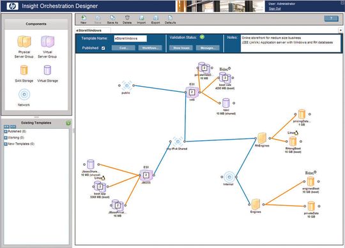Screen dimensions: 345x248
Task: Click the New template toolbar icon
Action: pos(84,18)
